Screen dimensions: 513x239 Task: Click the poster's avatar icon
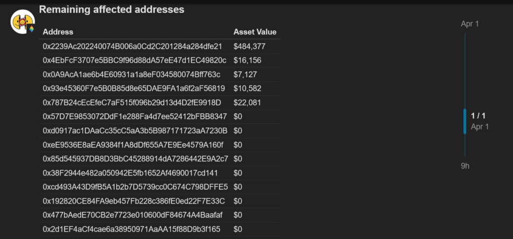click(x=23, y=21)
